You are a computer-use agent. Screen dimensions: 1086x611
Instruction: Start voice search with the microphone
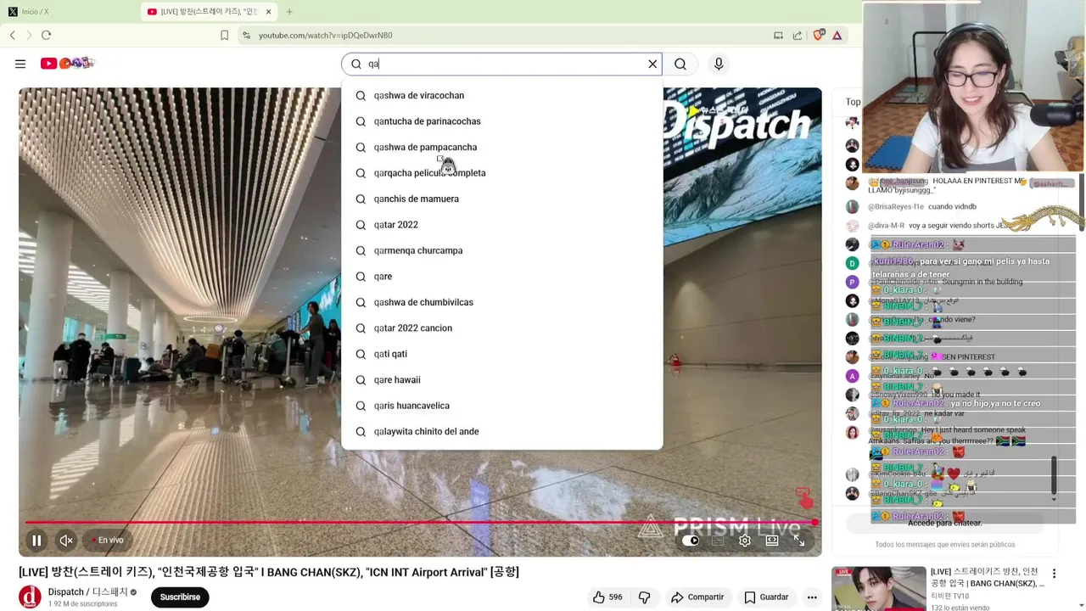pyautogui.click(x=719, y=64)
